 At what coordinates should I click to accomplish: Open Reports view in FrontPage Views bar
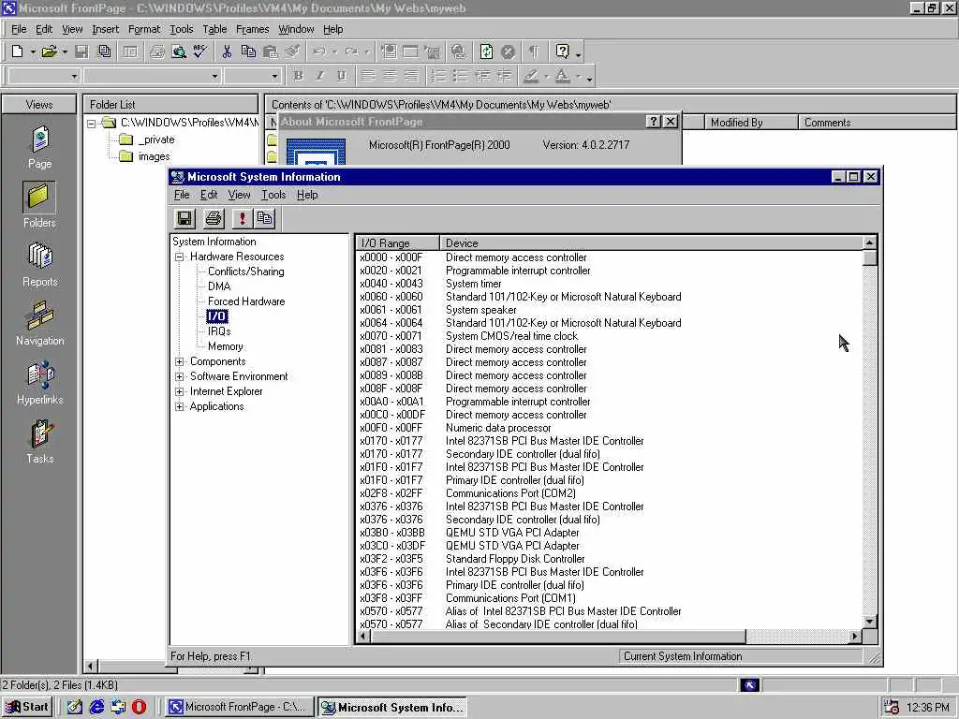(39, 265)
